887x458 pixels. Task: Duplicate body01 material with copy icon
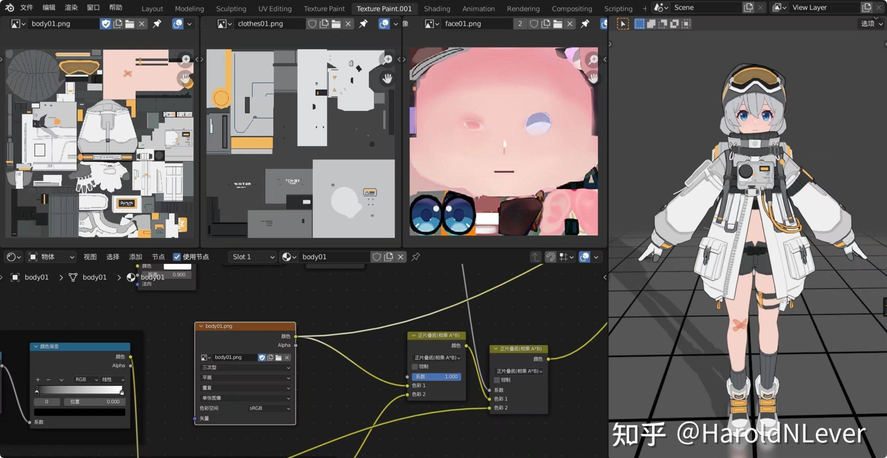click(x=389, y=257)
